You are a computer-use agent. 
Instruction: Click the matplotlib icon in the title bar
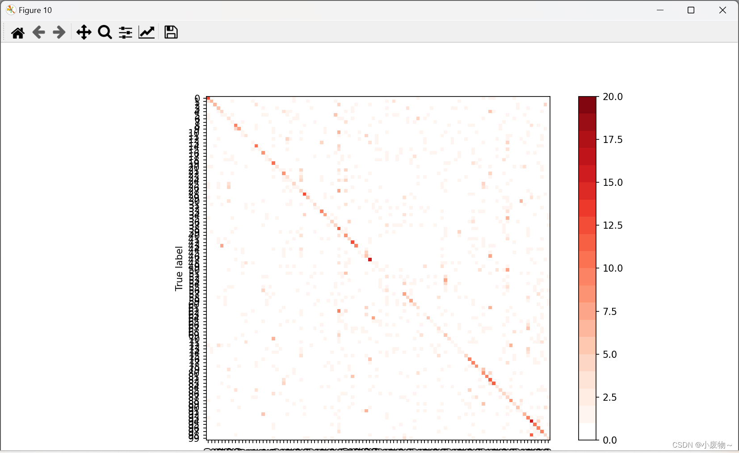[11, 10]
